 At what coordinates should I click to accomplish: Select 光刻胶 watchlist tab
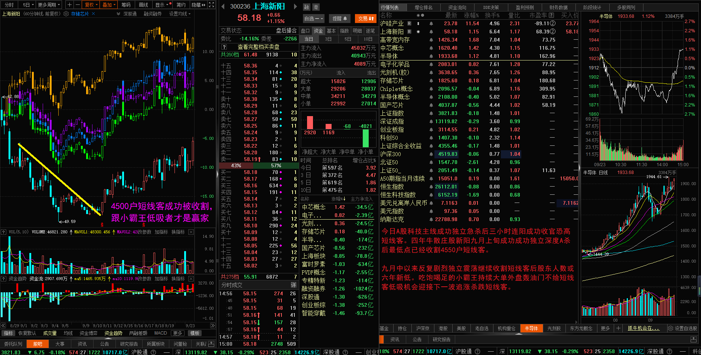point(554,328)
